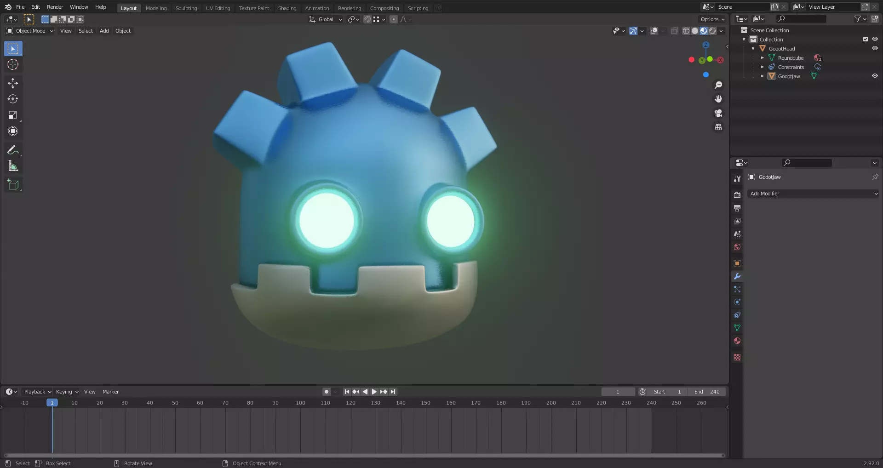Choose the Scale tool
The height and width of the screenshot is (468, 883).
click(x=13, y=115)
